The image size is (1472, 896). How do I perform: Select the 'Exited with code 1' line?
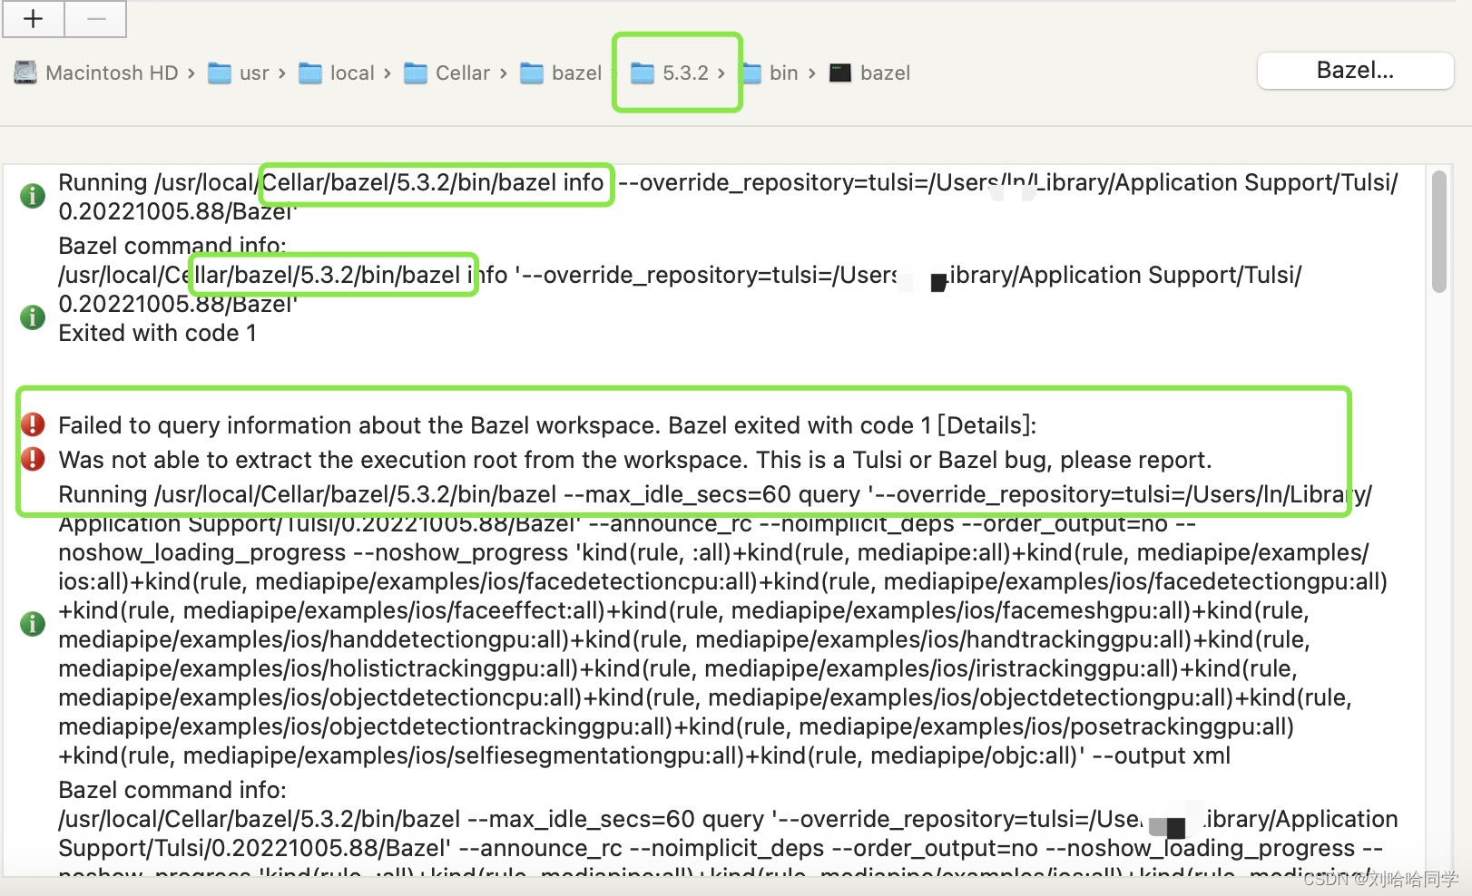pos(158,333)
